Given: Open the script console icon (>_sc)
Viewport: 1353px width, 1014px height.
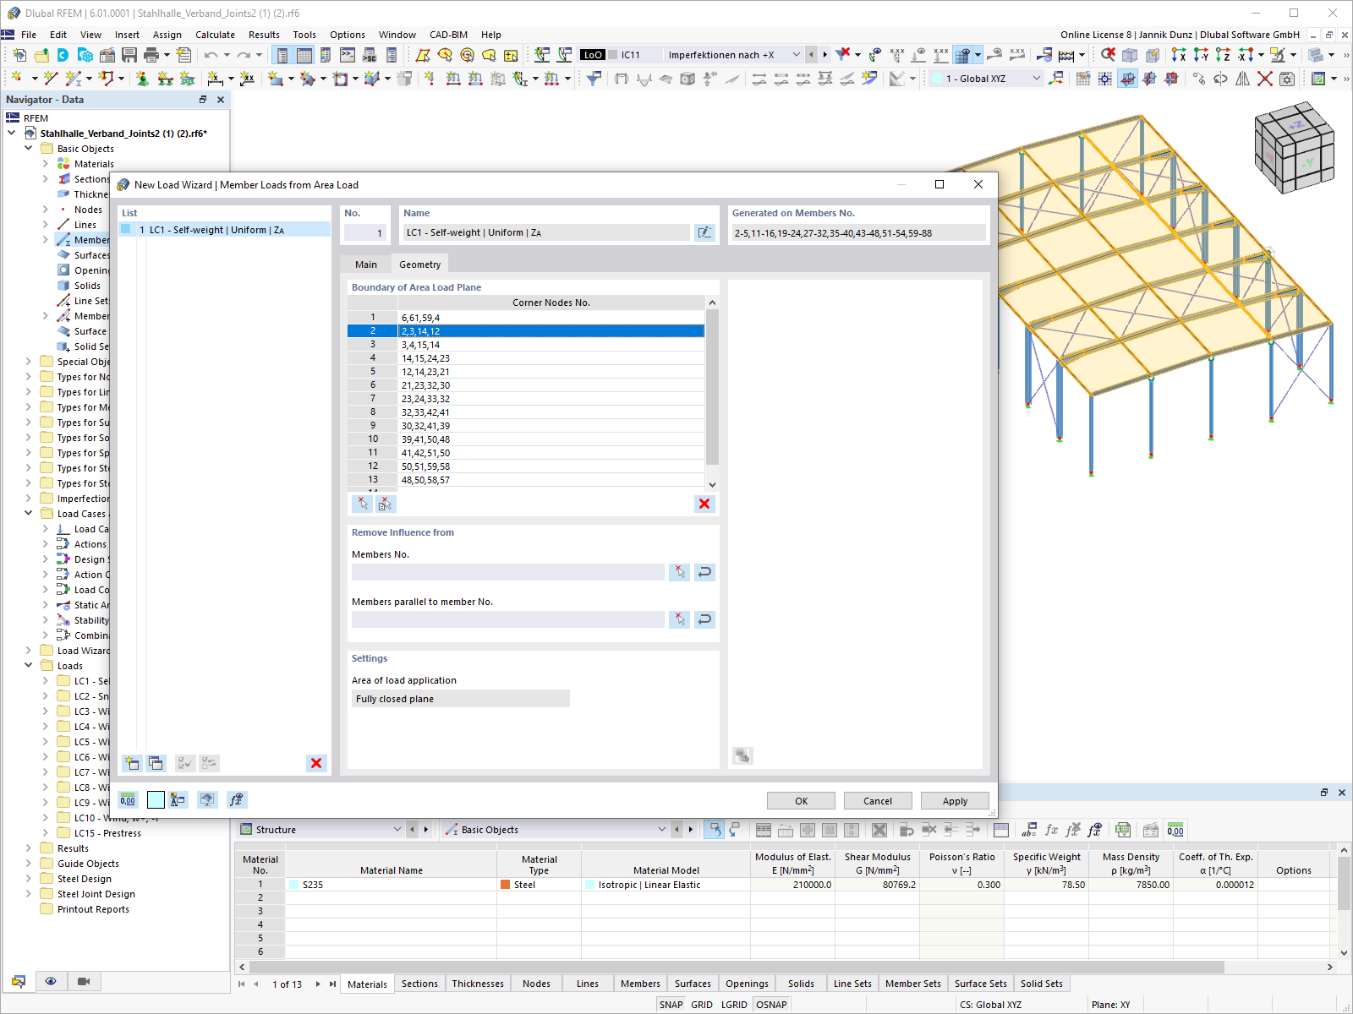Looking at the screenshot, I should 370,55.
